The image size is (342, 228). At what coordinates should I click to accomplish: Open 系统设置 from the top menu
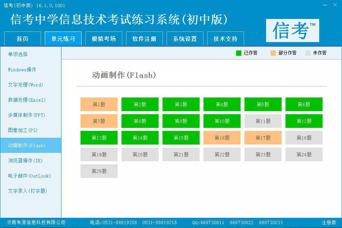(185, 38)
